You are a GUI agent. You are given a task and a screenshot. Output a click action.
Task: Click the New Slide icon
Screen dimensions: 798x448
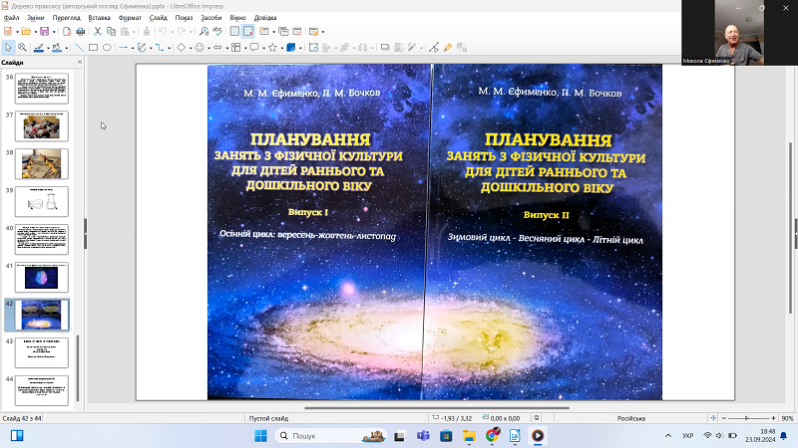click(x=263, y=32)
